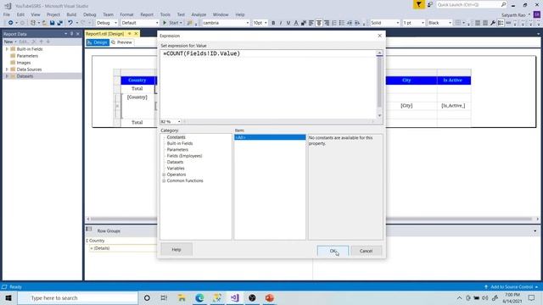The height and width of the screenshot is (305, 543).
Task: Click the yellow notification filter flag icon
Action: tap(418, 4)
